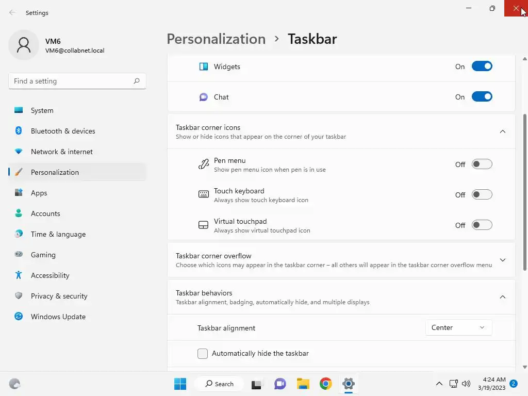Click the network tray icon
This screenshot has width=528, height=396.
pyautogui.click(x=454, y=384)
